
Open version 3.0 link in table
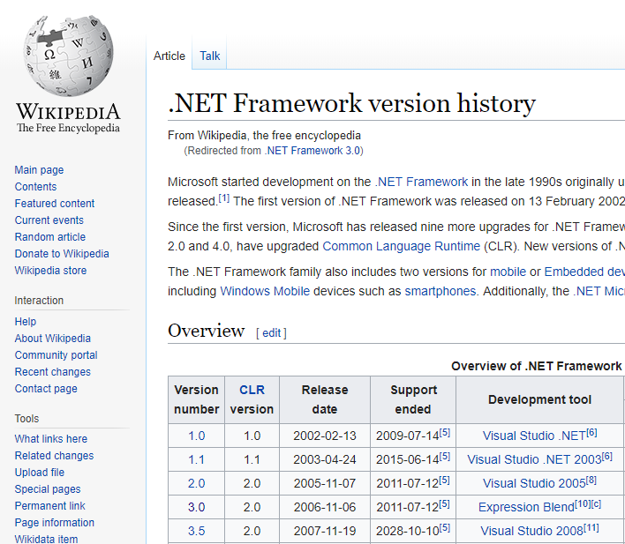(x=197, y=507)
